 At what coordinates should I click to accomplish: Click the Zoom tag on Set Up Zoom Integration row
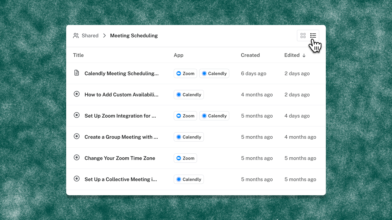click(185, 116)
